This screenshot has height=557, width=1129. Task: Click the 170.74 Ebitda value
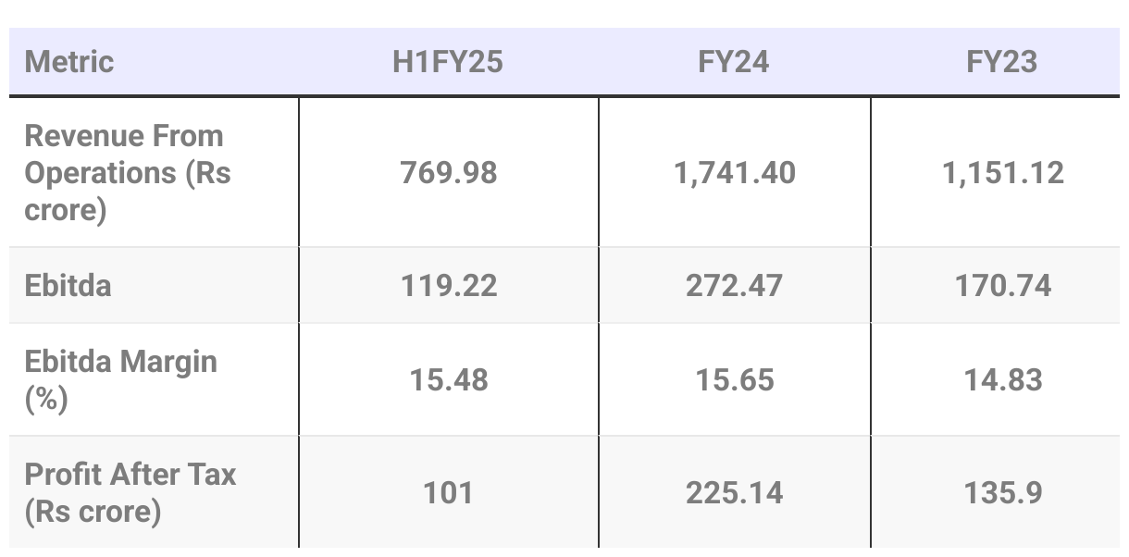1003,285
